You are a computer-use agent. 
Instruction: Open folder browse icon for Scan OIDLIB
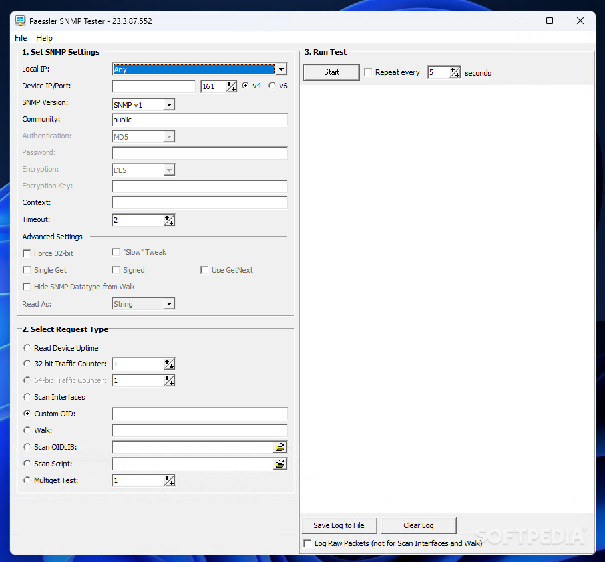click(280, 447)
